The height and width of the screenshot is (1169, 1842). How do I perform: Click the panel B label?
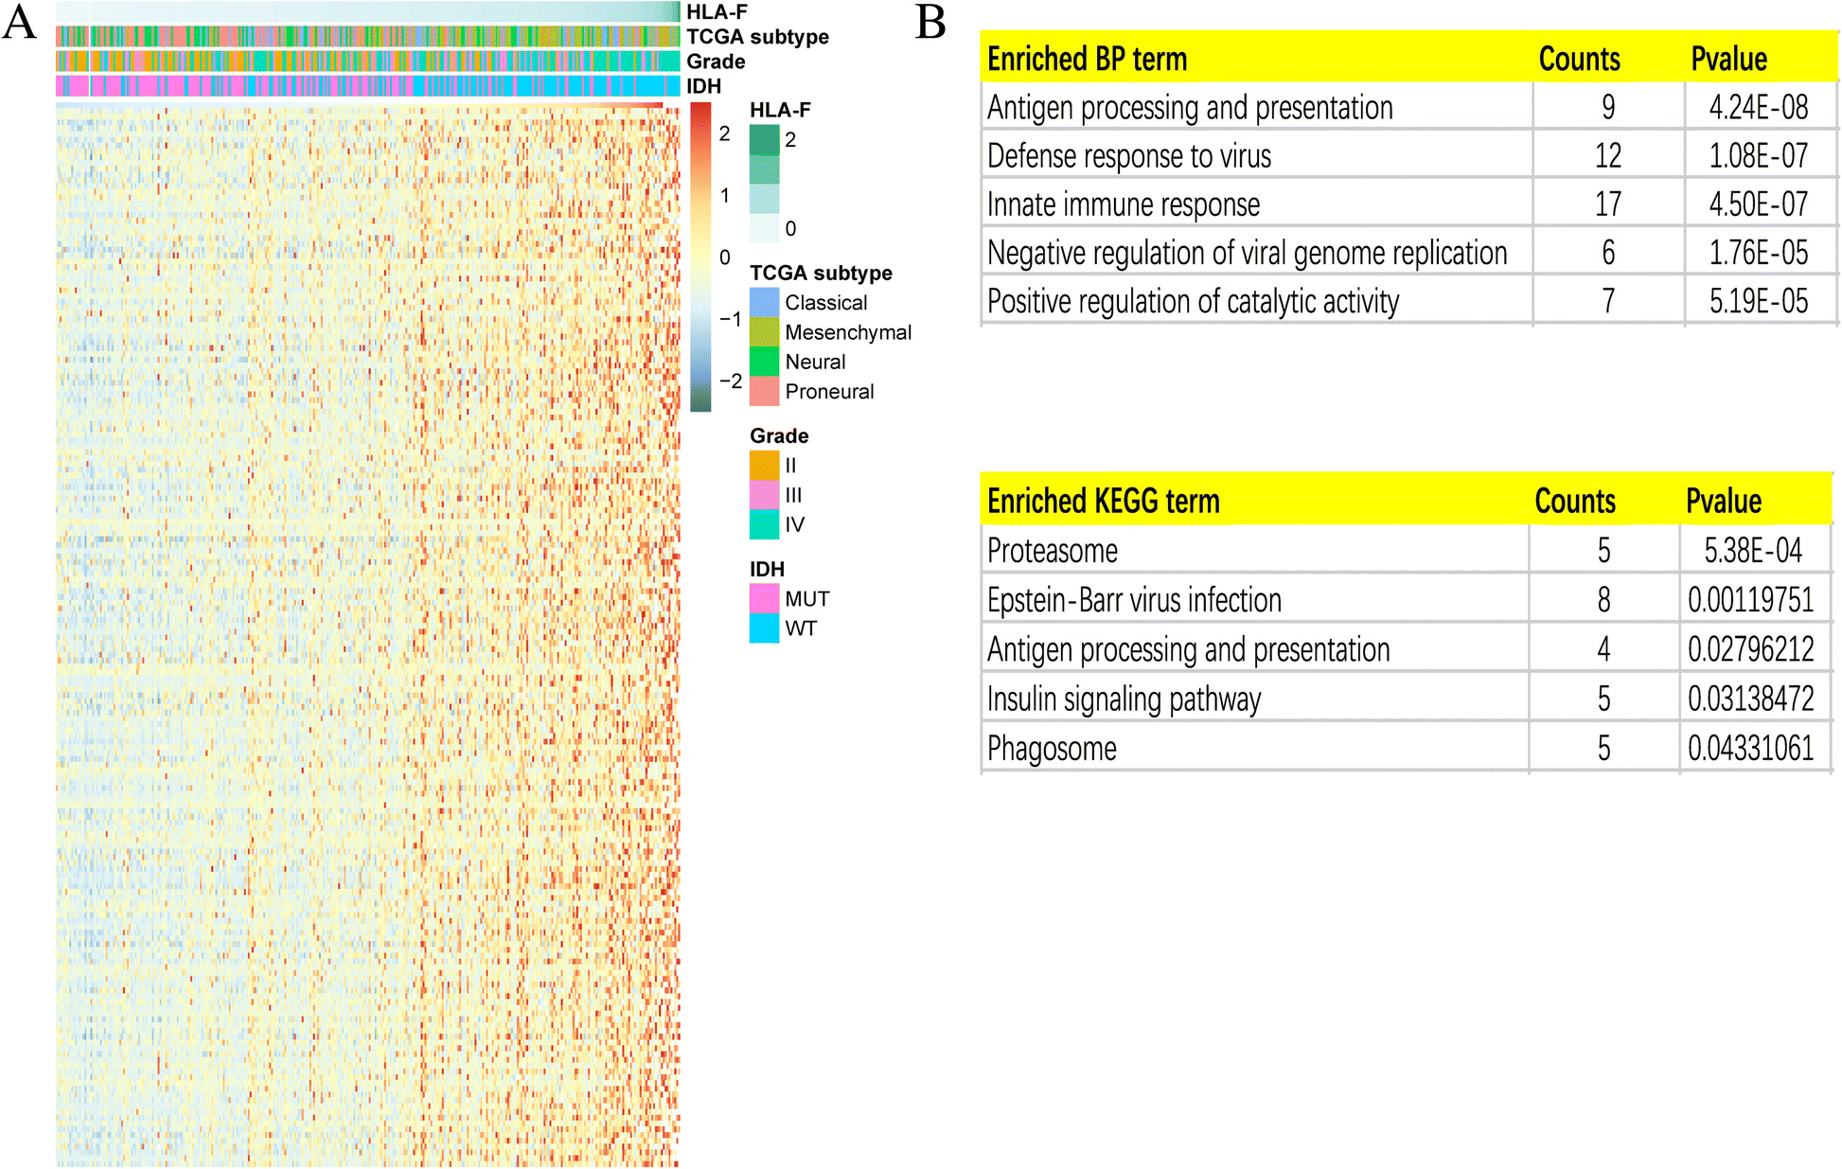(930, 23)
